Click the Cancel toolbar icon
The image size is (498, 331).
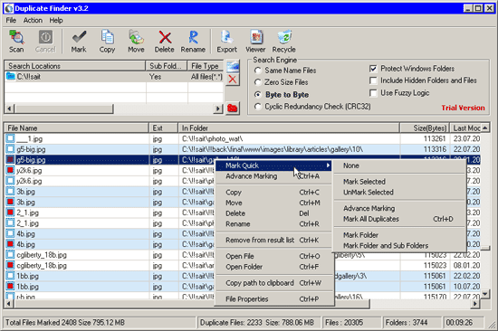pyautogui.click(x=45, y=42)
